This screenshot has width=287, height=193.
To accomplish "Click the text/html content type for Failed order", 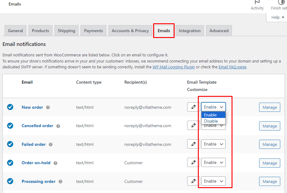I will point(85,144).
